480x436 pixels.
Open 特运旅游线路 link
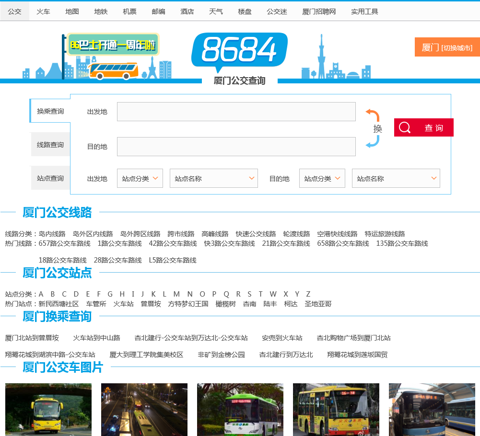click(x=385, y=234)
